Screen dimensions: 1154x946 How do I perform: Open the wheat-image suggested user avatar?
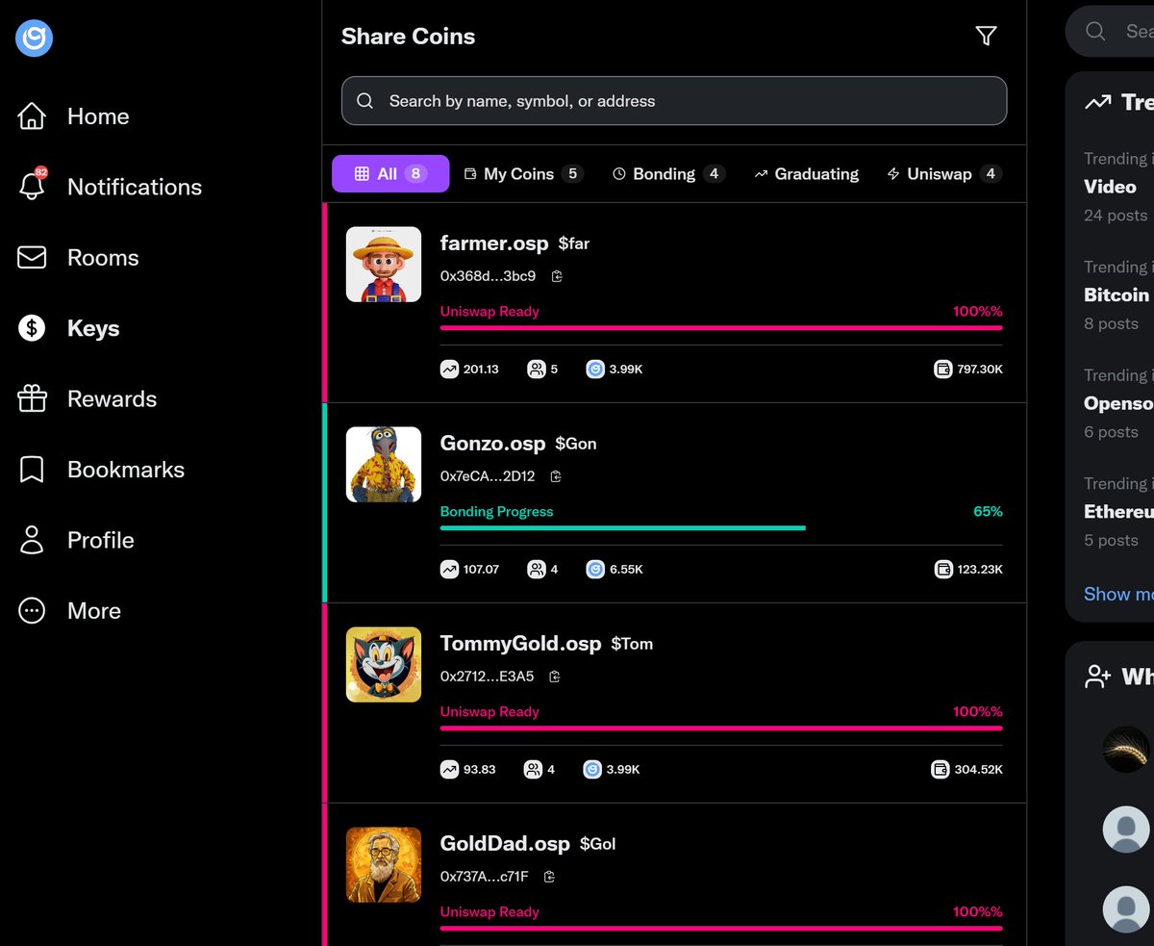pos(1126,749)
